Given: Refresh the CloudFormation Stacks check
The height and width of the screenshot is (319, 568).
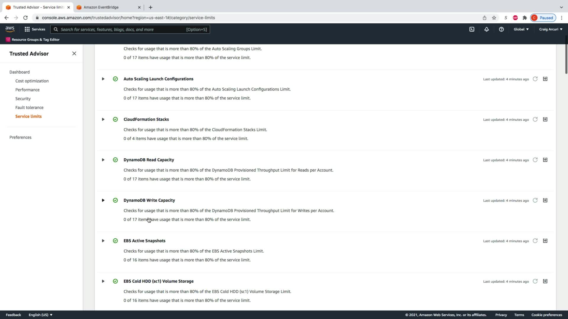Looking at the screenshot, I should tap(535, 120).
